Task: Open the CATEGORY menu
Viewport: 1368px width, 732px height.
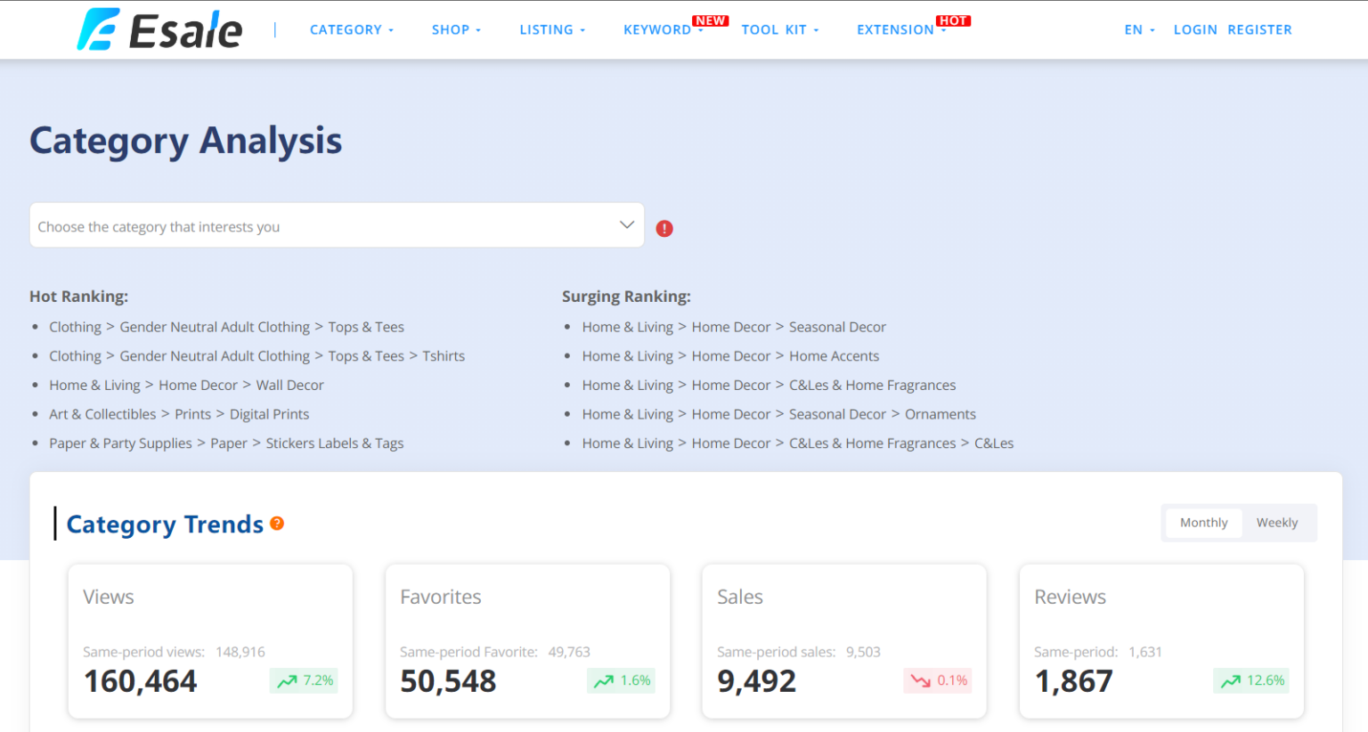Action: [x=351, y=29]
